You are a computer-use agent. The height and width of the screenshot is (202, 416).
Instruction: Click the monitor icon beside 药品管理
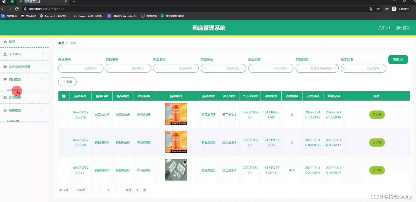point(5,79)
